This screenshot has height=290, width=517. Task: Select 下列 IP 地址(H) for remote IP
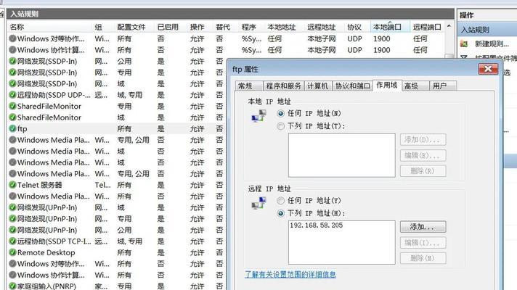[280, 213]
